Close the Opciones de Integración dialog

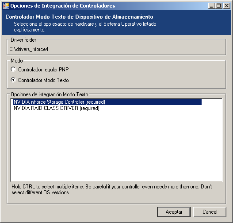pos(227,6)
